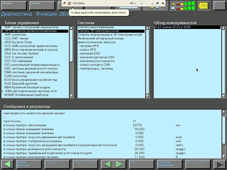Choose Физический аппаратный номер

point(111,39)
